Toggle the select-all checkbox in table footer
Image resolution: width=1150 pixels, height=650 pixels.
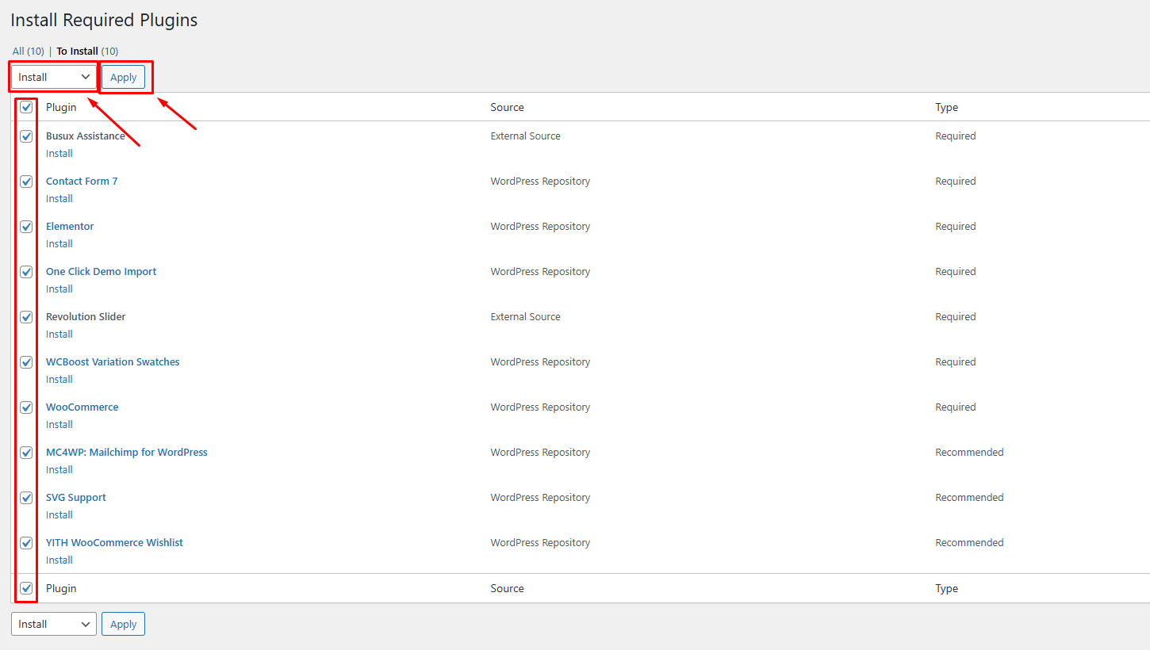pos(26,588)
